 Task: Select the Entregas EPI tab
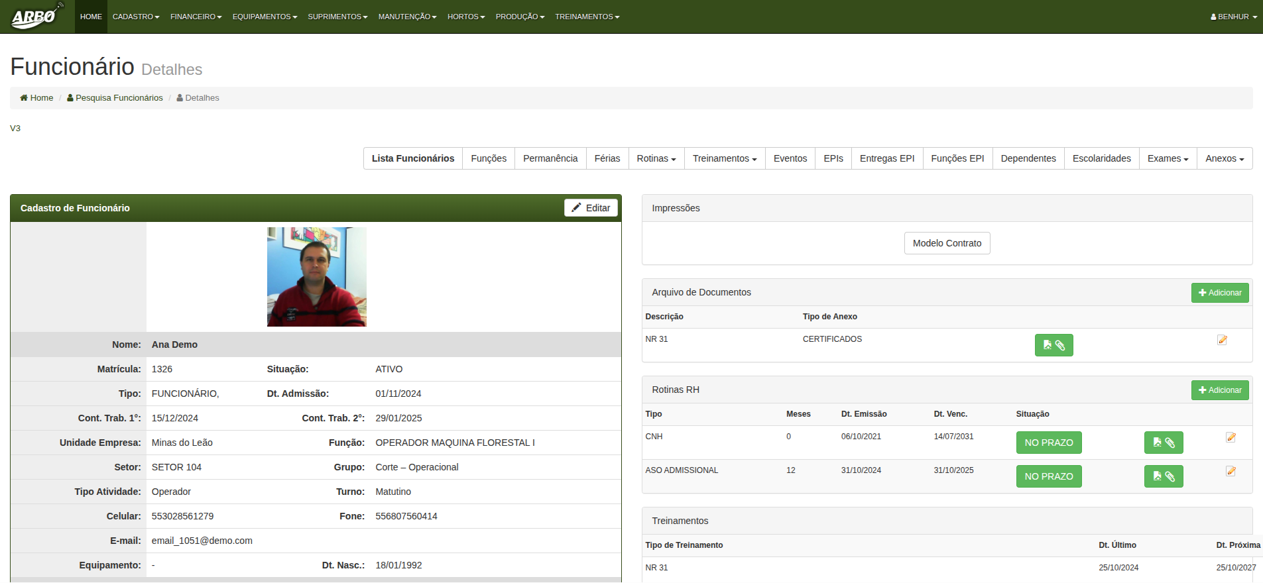(x=886, y=158)
